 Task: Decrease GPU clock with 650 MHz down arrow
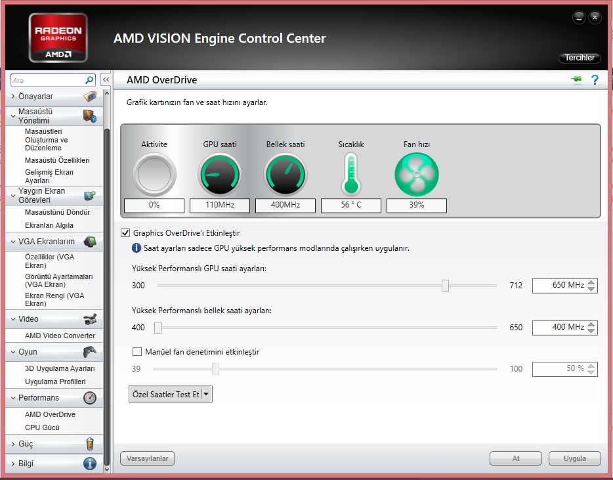[591, 289]
